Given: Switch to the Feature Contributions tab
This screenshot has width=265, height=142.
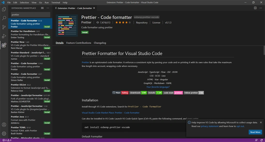Looking at the screenshot, I should coord(79,43).
